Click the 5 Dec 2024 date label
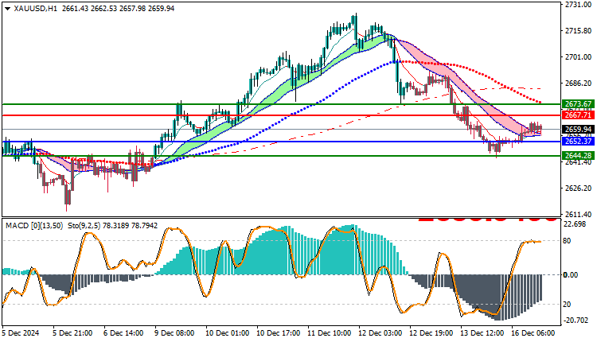 pyautogui.click(x=21, y=333)
